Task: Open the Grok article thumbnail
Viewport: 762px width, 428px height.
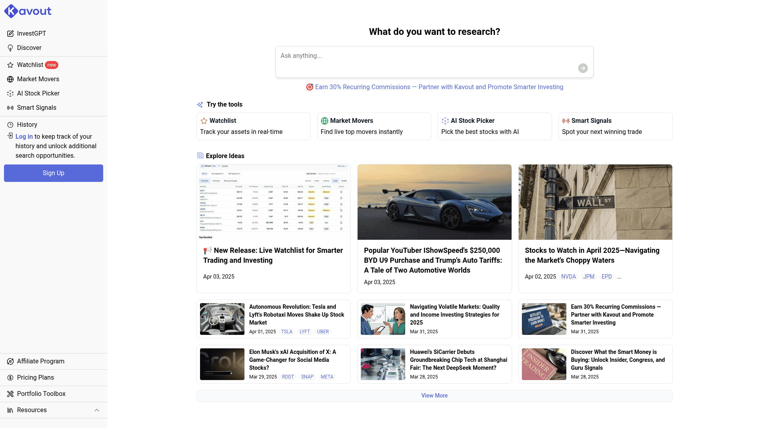Action: (x=222, y=364)
